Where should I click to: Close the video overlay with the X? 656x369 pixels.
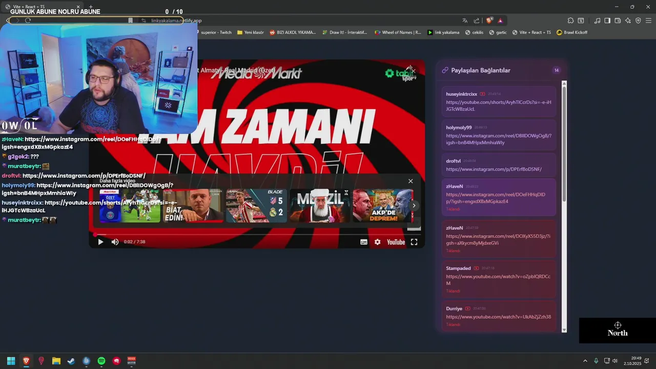413,70
